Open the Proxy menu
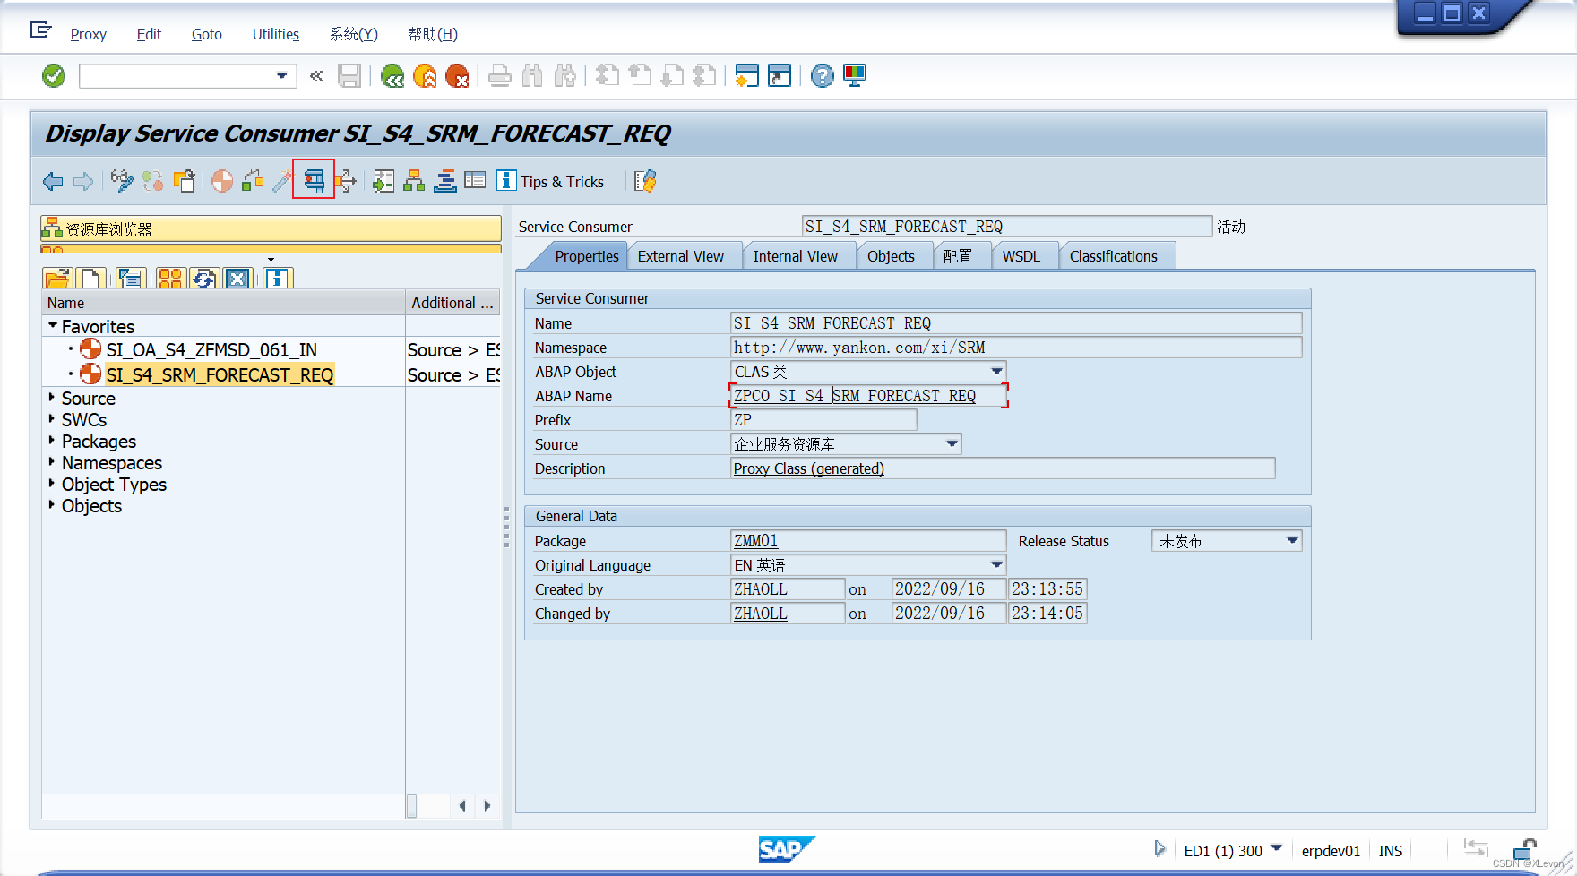This screenshot has width=1577, height=876. pos(88,34)
